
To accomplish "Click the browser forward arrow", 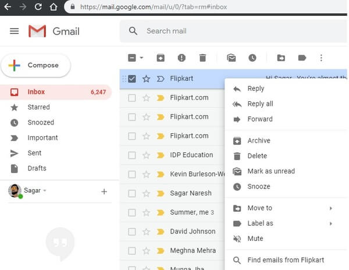I will click(23, 6).
